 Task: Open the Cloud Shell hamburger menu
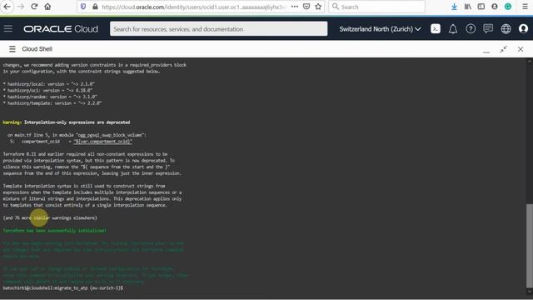coord(12,49)
